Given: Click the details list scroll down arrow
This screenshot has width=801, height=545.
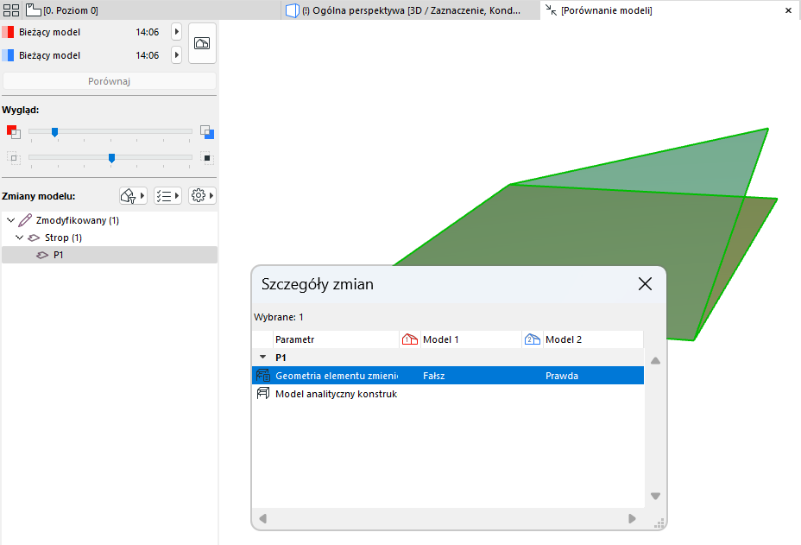Looking at the screenshot, I should (x=656, y=496).
